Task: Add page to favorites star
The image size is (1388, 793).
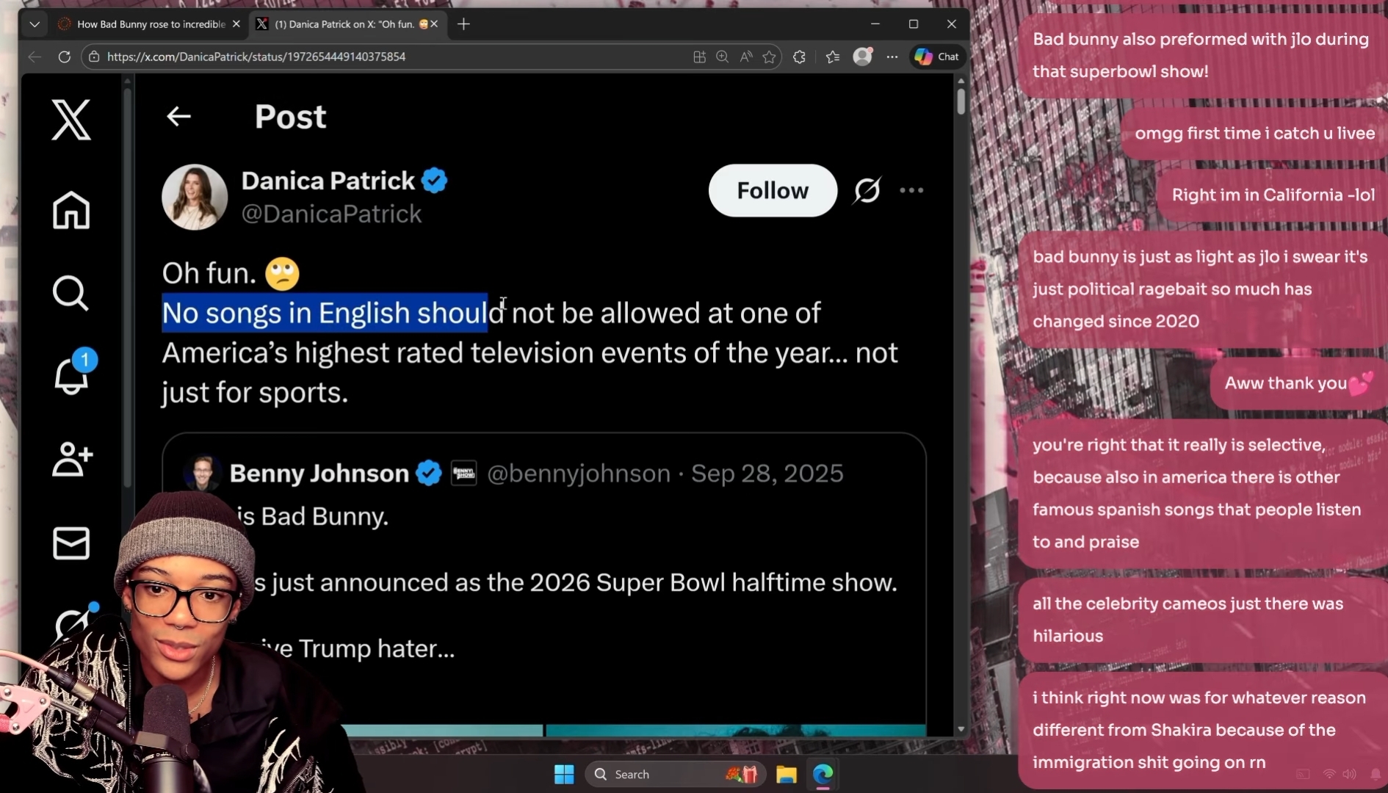Action: coord(769,57)
